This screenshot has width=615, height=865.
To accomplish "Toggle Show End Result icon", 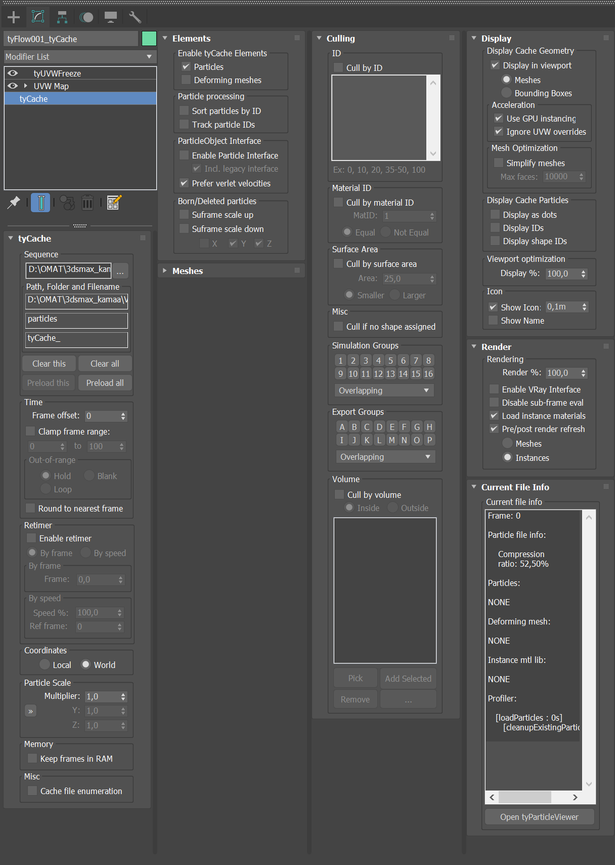I will [x=40, y=203].
